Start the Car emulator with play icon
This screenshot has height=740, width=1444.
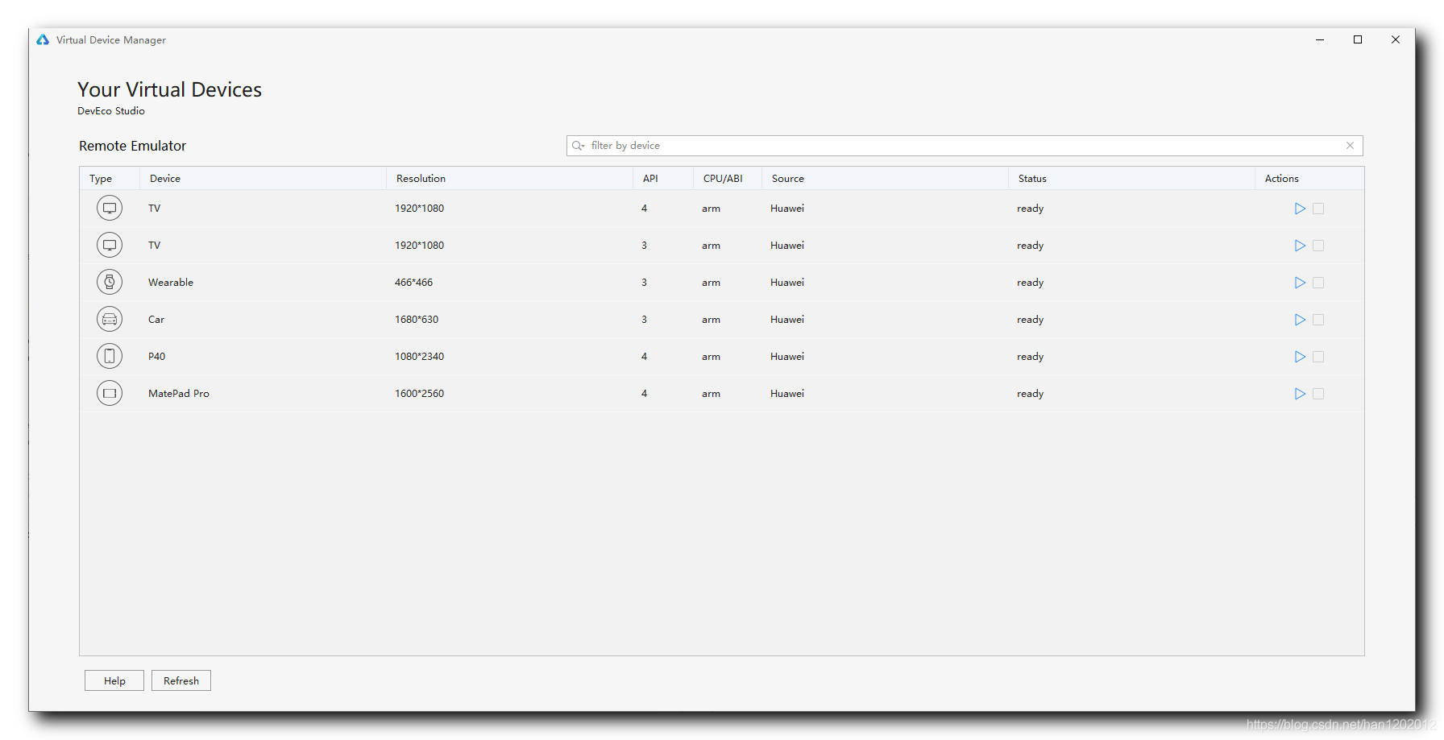pos(1300,320)
